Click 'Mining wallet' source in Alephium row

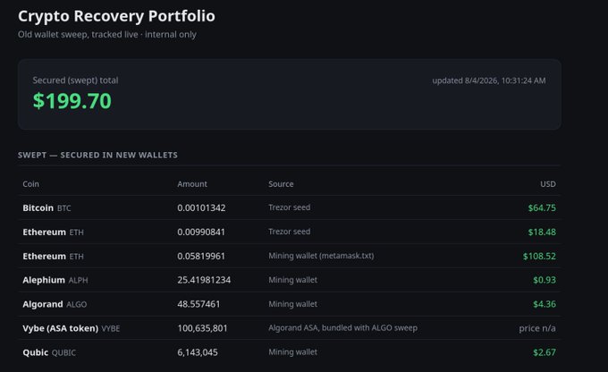click(x=292, y=280)
